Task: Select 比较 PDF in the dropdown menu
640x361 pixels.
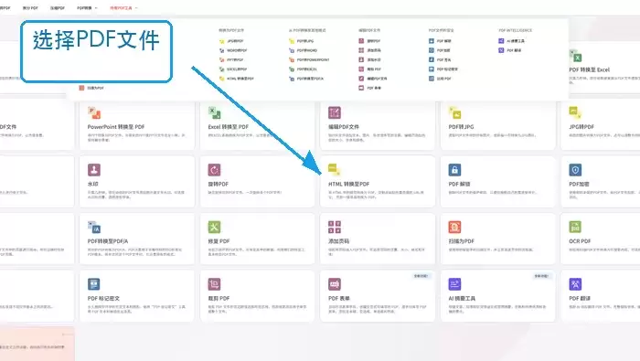Action: point(440,79)
